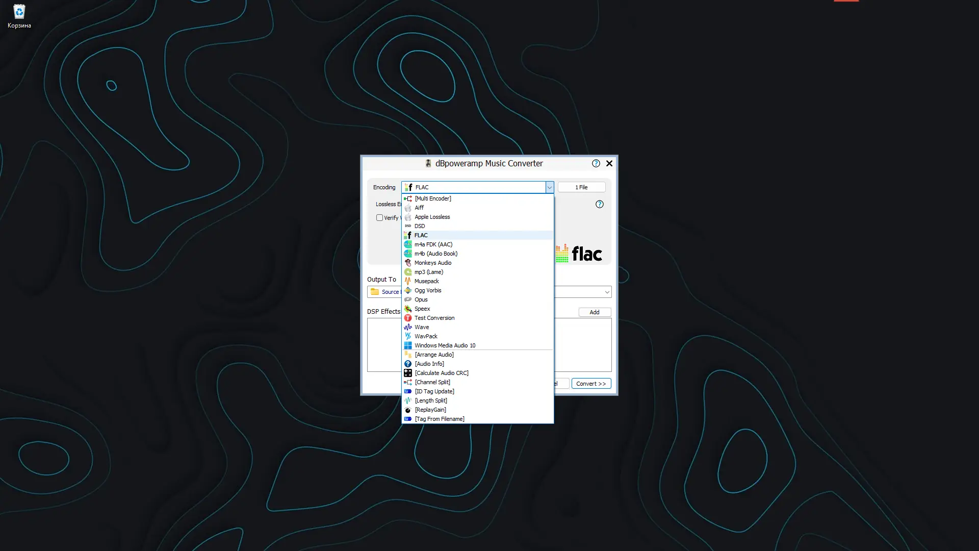Screen dimensions: 979x551
Task: Click the Windows Media Audio 10 icon
Action: (x=408, y=345)
